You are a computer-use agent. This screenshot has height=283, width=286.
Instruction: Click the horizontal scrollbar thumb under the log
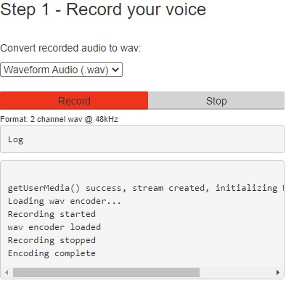tap(106, 272)
